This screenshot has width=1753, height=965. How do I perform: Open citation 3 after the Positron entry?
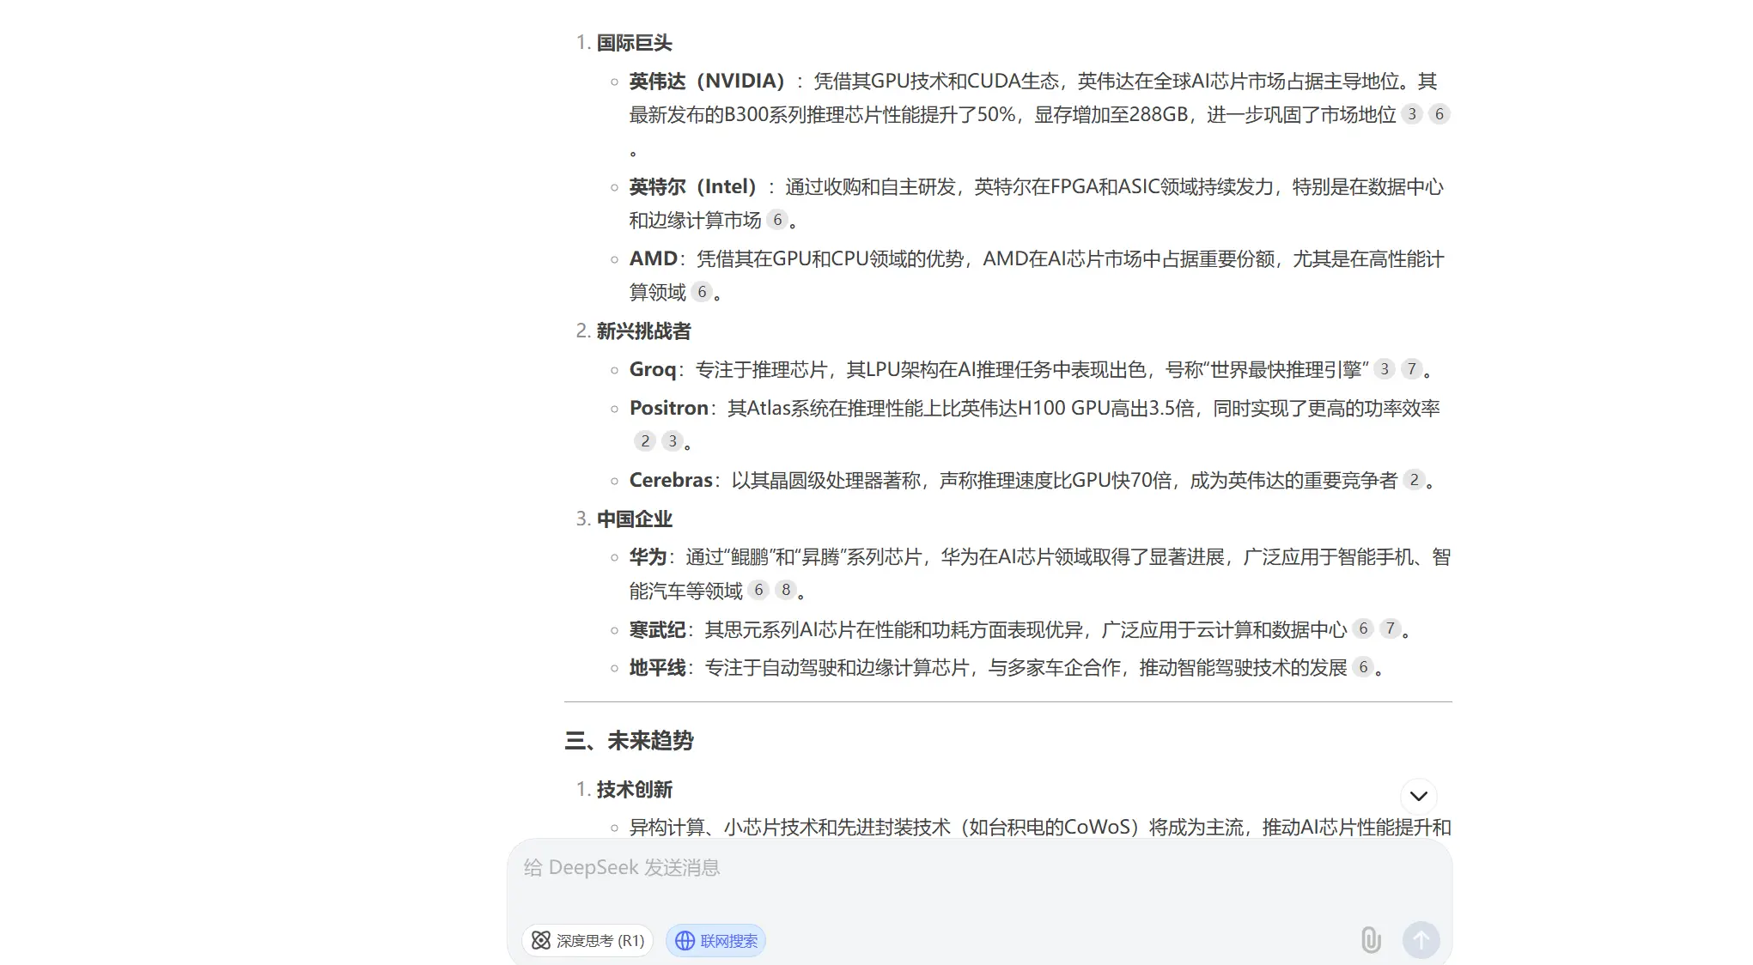pos(673,441)
